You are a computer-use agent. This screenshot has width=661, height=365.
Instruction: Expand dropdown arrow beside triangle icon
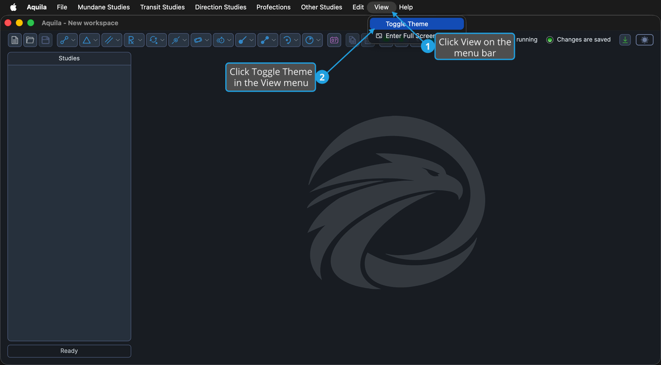tap(96, 40)
